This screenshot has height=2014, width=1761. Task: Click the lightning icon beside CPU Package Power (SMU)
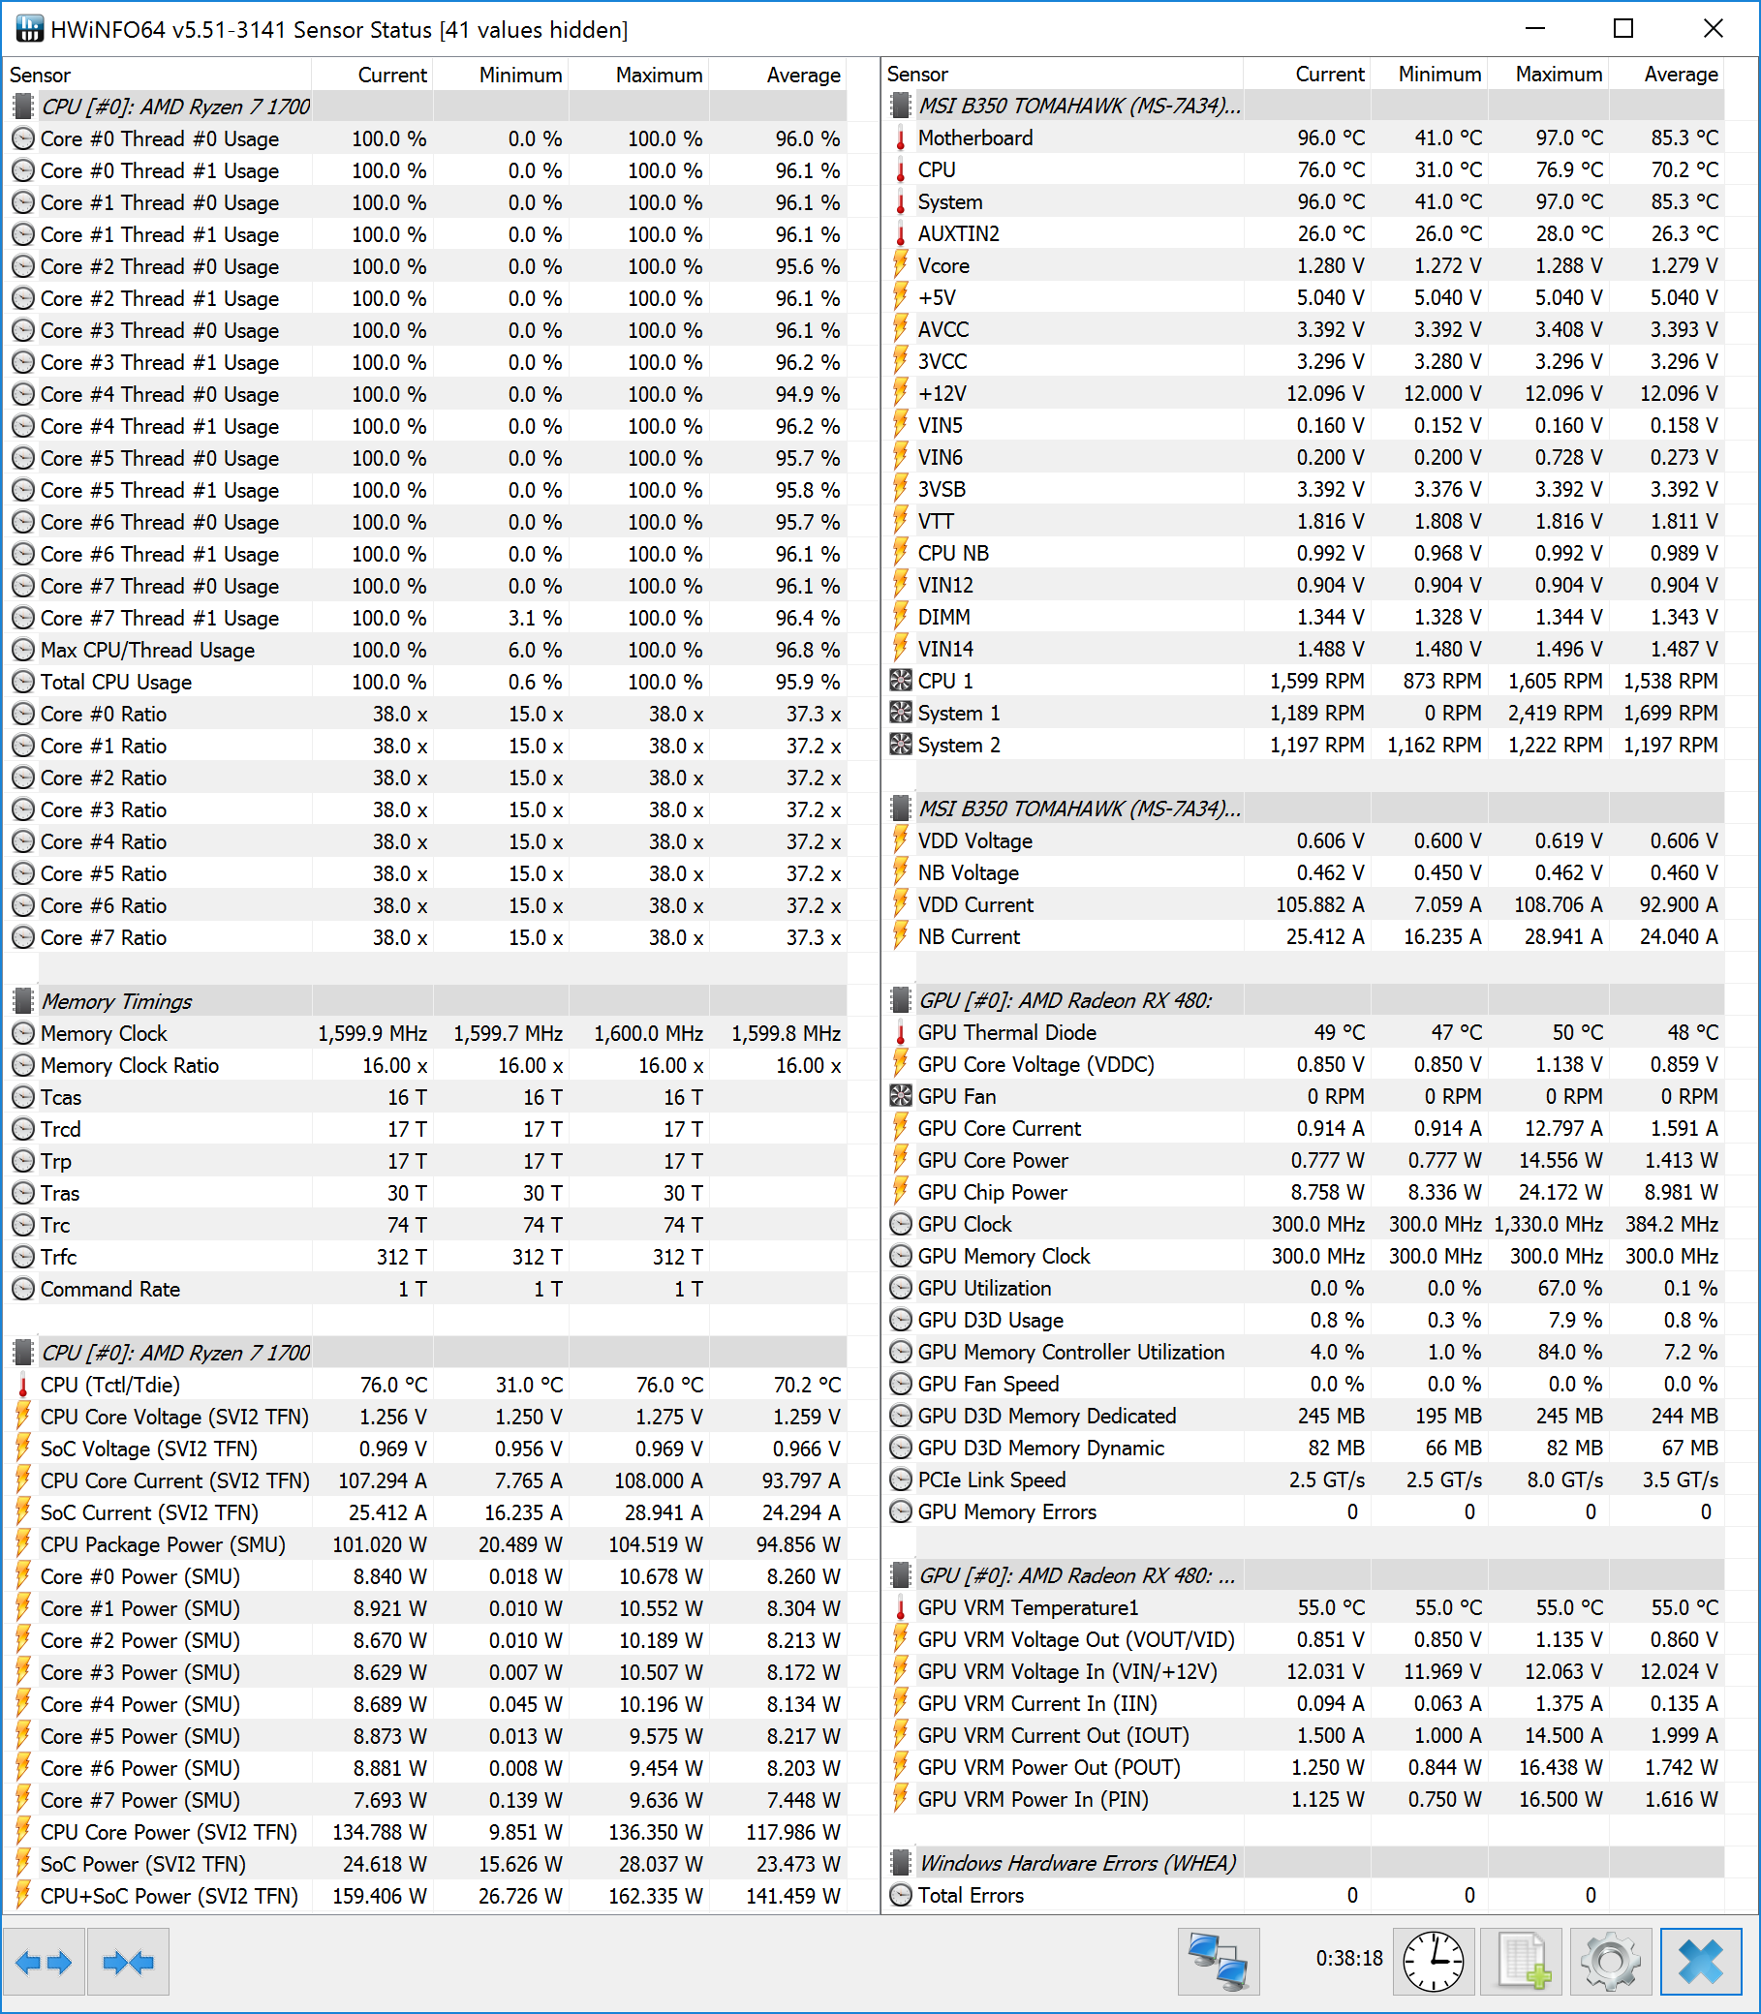[22, 1544]
